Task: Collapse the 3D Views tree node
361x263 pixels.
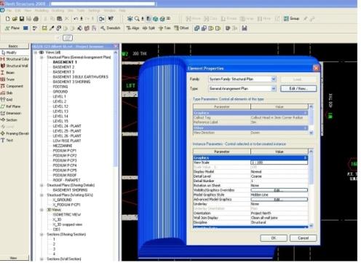Action: tap(41, 210)
